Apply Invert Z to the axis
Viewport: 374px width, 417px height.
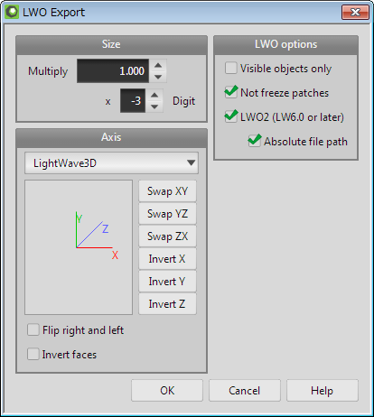click(x=167, y=304)
